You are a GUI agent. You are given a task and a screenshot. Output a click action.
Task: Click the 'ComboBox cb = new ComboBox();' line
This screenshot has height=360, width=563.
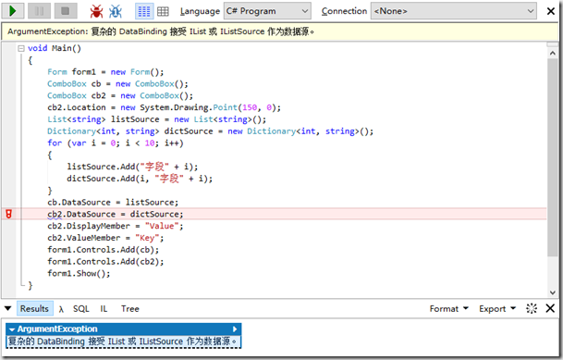(x=117, y=83)
